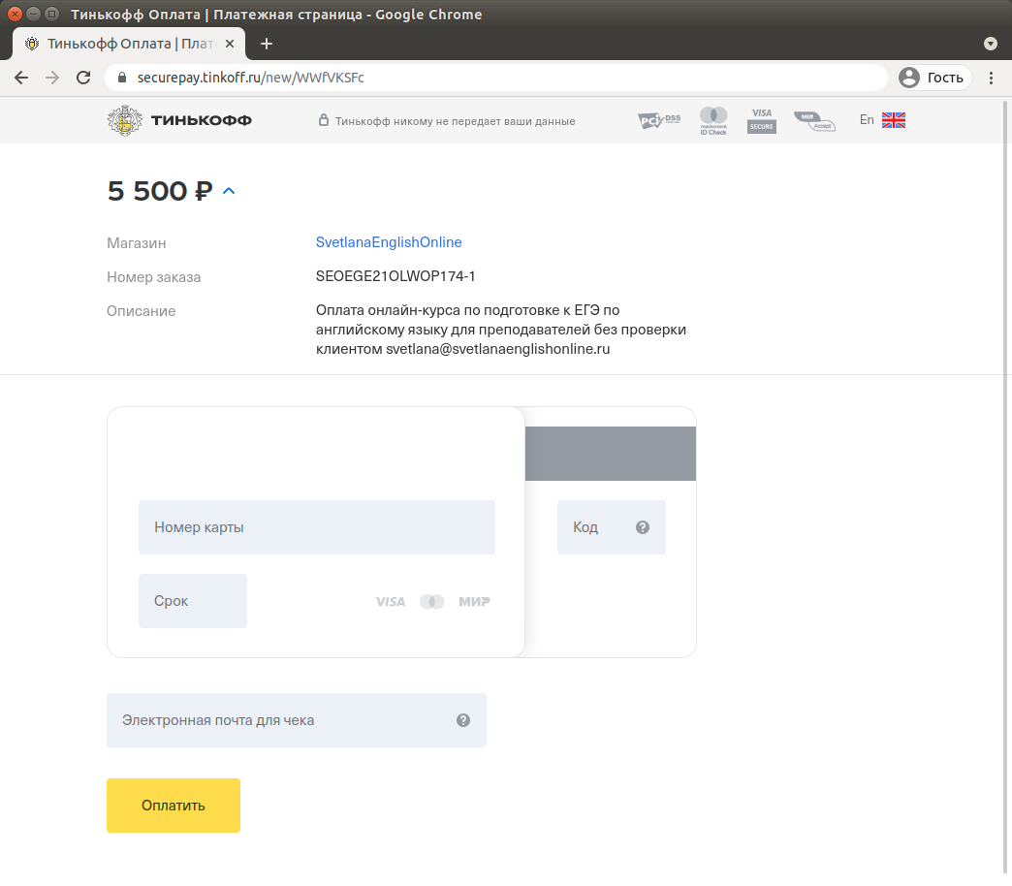This screenshot has width=1012, height=886.
Task: Click the Mastercard logo on card form
Action: 431,601
